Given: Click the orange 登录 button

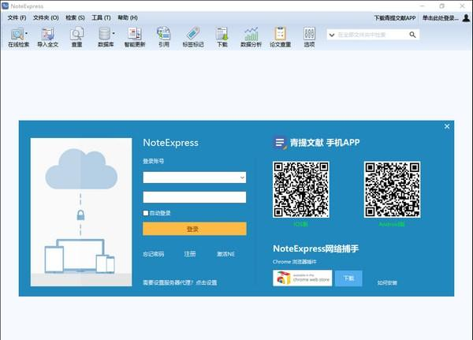Looking at the screenshot, I should coord(195,229).
